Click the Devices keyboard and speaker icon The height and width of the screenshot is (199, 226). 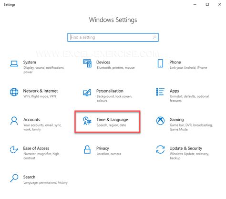pyautogui.click(x=87, y=63)
